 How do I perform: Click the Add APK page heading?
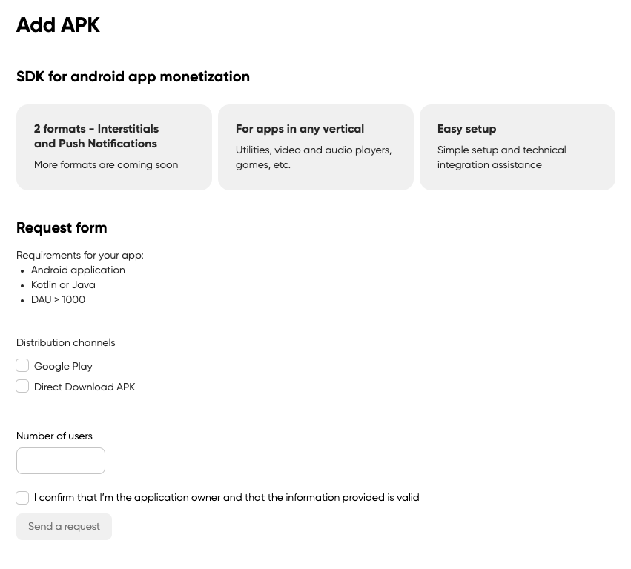[x=58, y=25]
